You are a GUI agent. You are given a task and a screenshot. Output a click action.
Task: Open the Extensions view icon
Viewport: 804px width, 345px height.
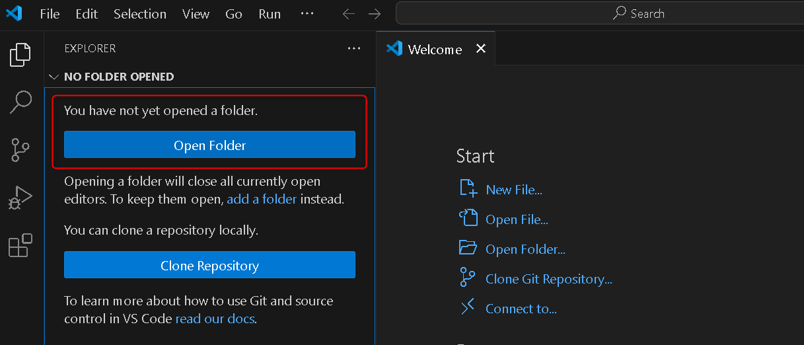pyautogui.click(x=20, y=245)
